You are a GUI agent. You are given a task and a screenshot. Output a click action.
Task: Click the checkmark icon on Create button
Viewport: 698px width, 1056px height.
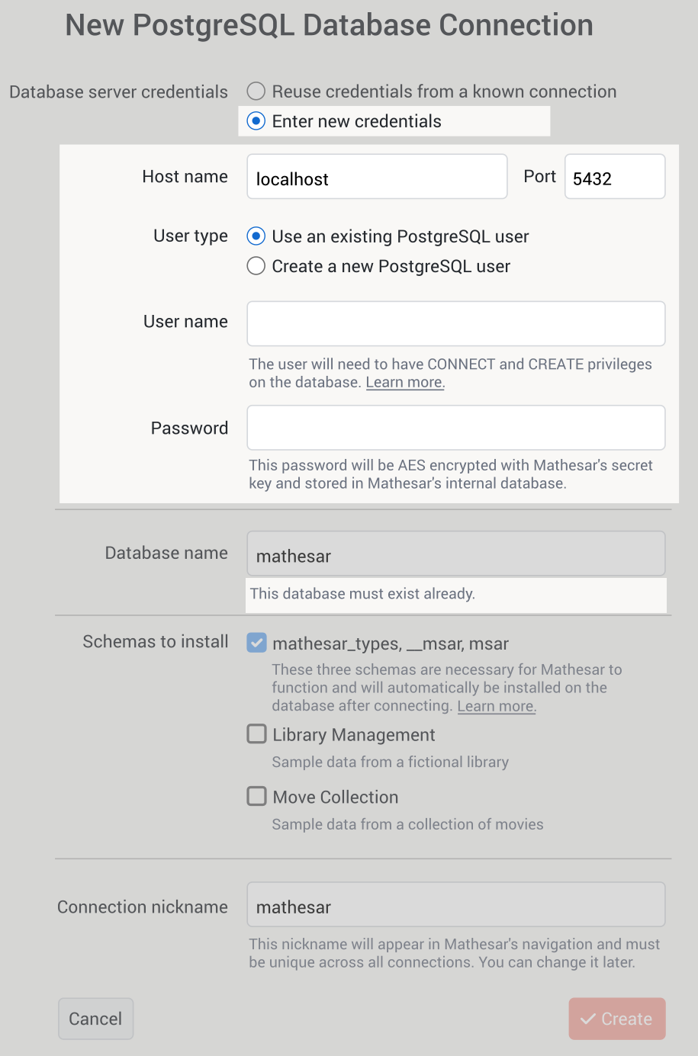click(588, 1019)
